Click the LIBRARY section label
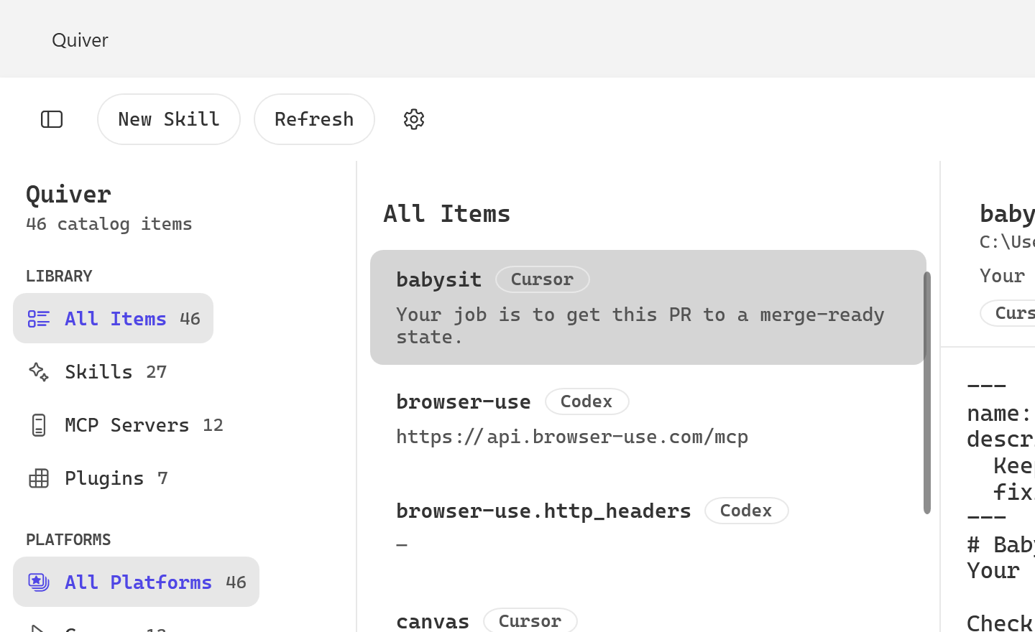 click(59, 276)
